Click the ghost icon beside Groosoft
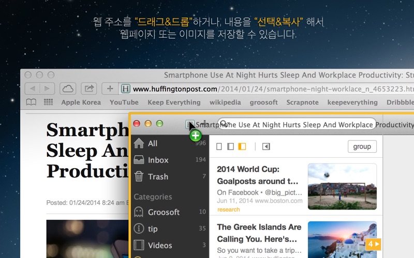Viewport: 414px width, 258px height. [x=139, y=212]
